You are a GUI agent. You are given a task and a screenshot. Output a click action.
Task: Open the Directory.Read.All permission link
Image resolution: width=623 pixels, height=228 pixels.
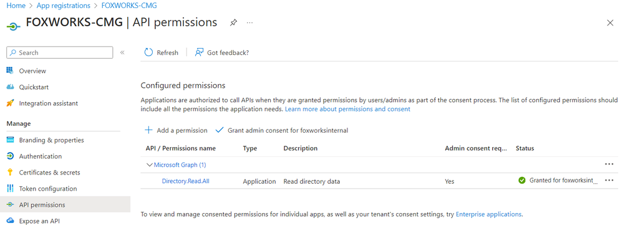point(186,181)
